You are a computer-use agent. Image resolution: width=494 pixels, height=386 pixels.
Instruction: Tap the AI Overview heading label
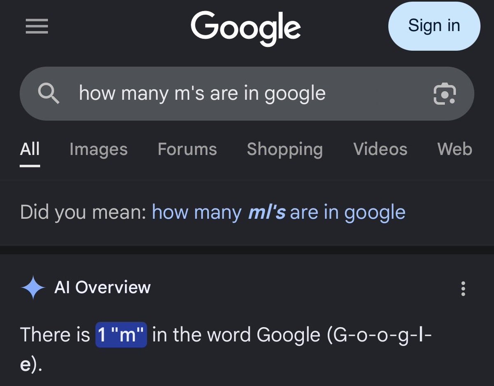point(103,287)
